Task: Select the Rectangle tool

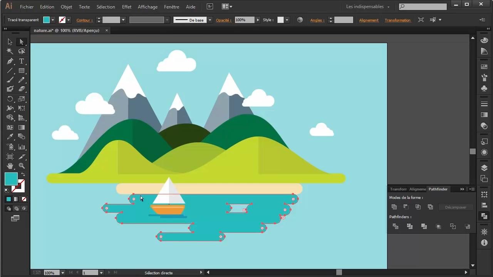Action: coord(22,71)
